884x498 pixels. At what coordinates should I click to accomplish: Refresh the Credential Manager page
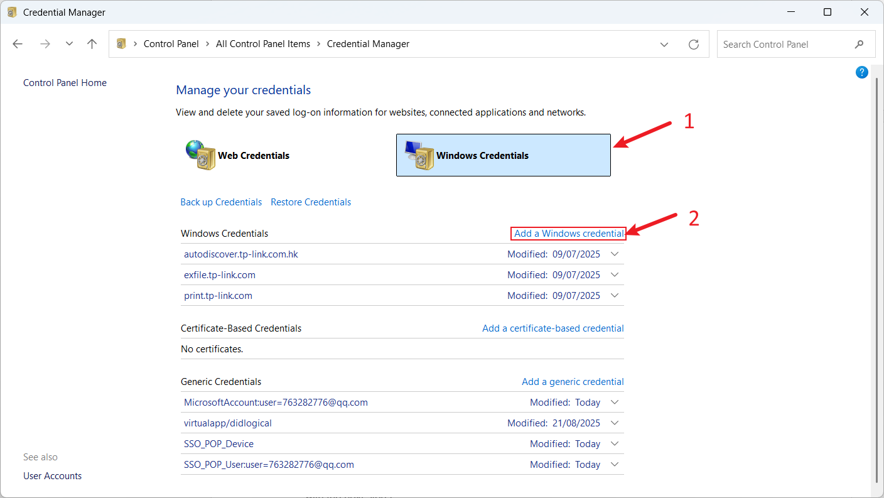click(693, 44)
